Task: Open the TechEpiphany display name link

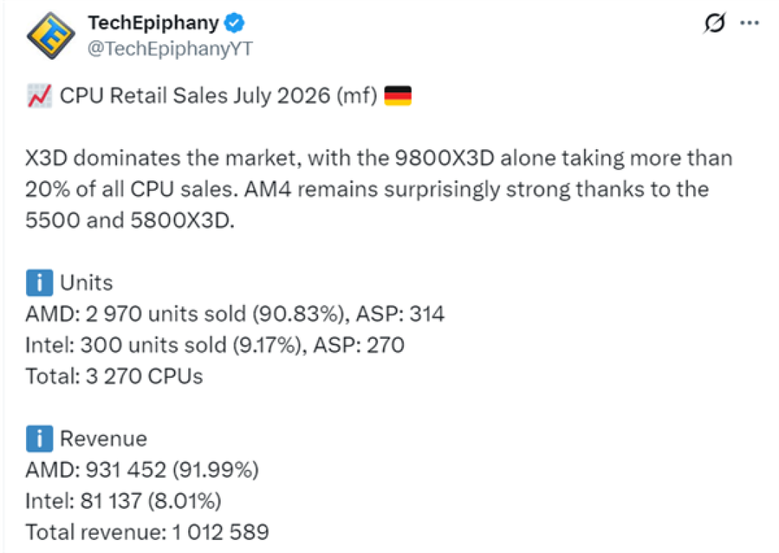Action: 153,23
